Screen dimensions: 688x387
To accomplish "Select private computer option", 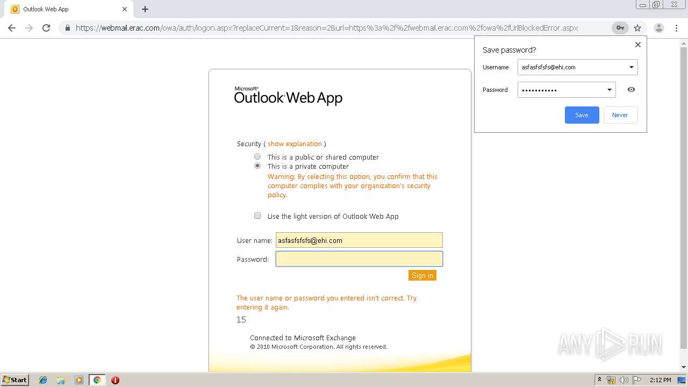I will (257, 166).
